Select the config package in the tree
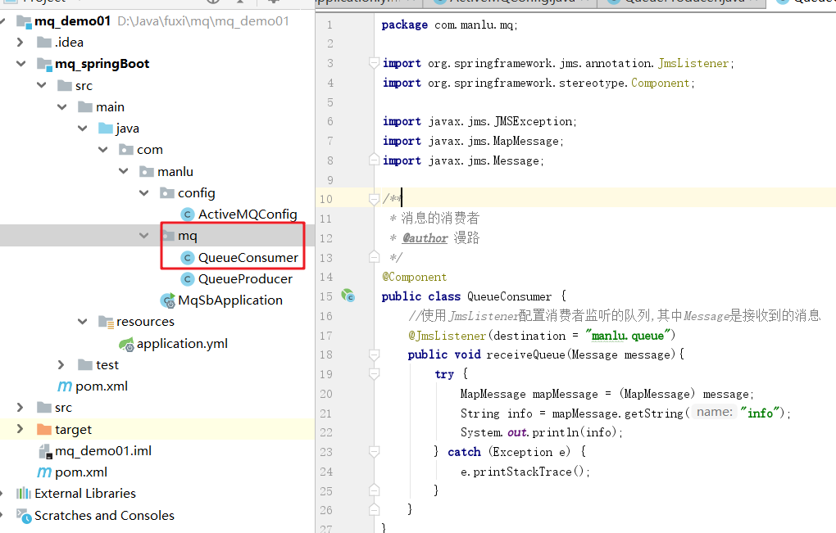The width and height of the screenshot is (836, 533). pos(196,192)
